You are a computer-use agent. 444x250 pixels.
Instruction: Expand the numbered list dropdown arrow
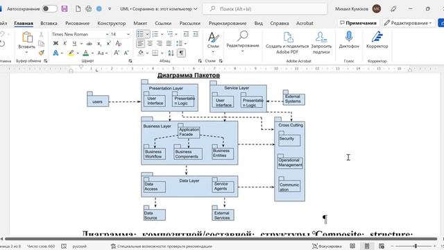pyautogui.click(x=162, y=34)
